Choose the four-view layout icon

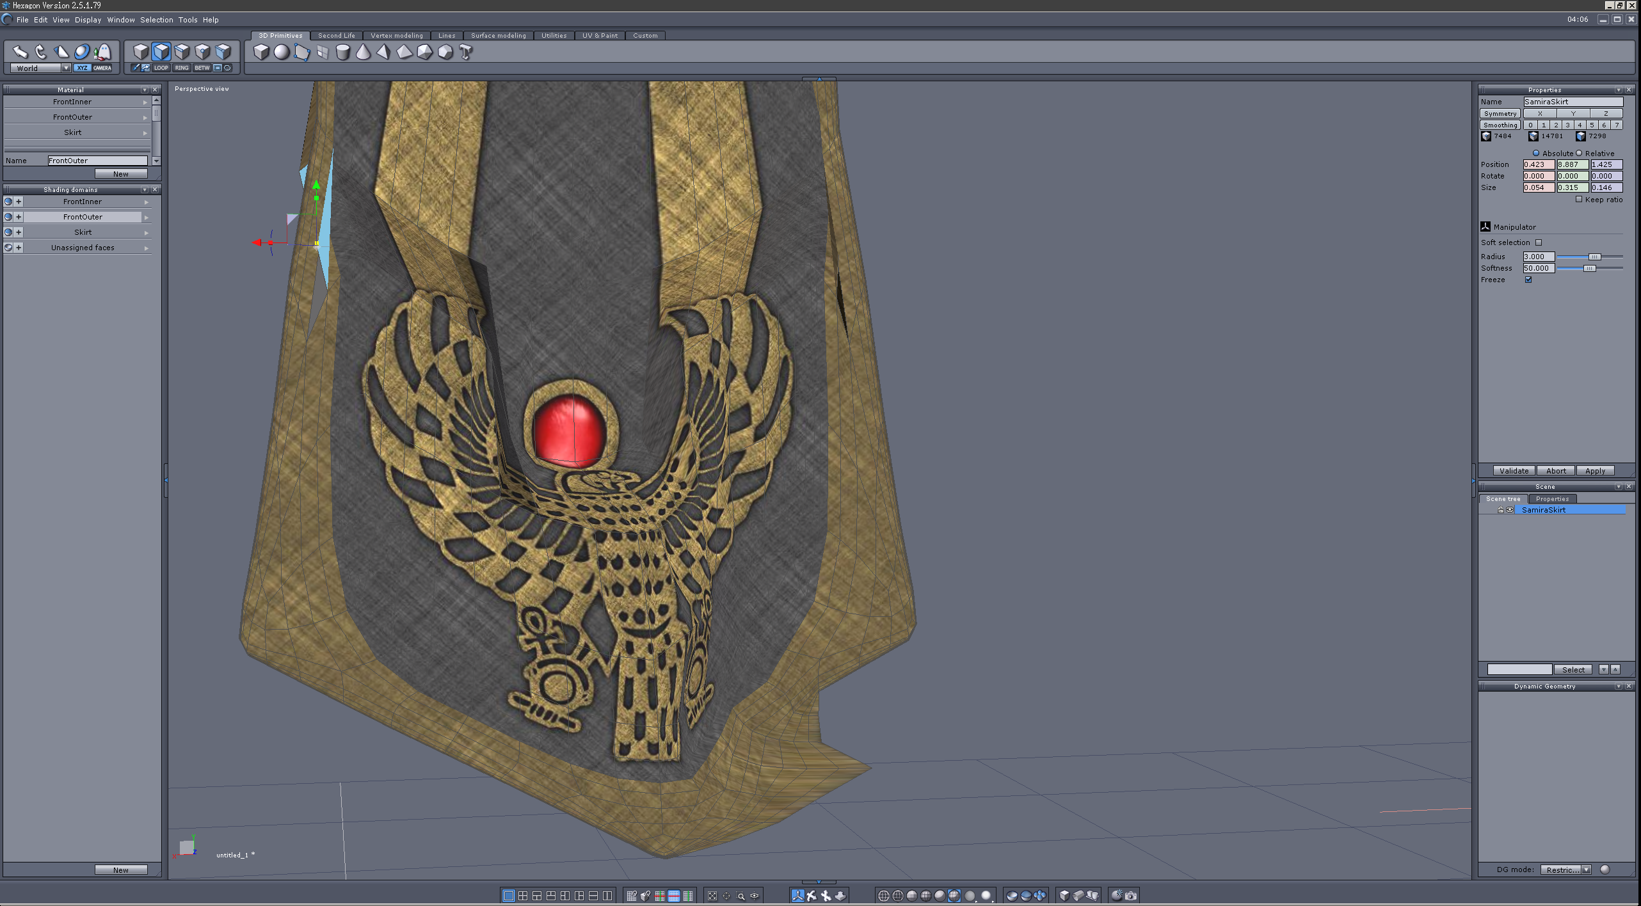coord(523,895)
